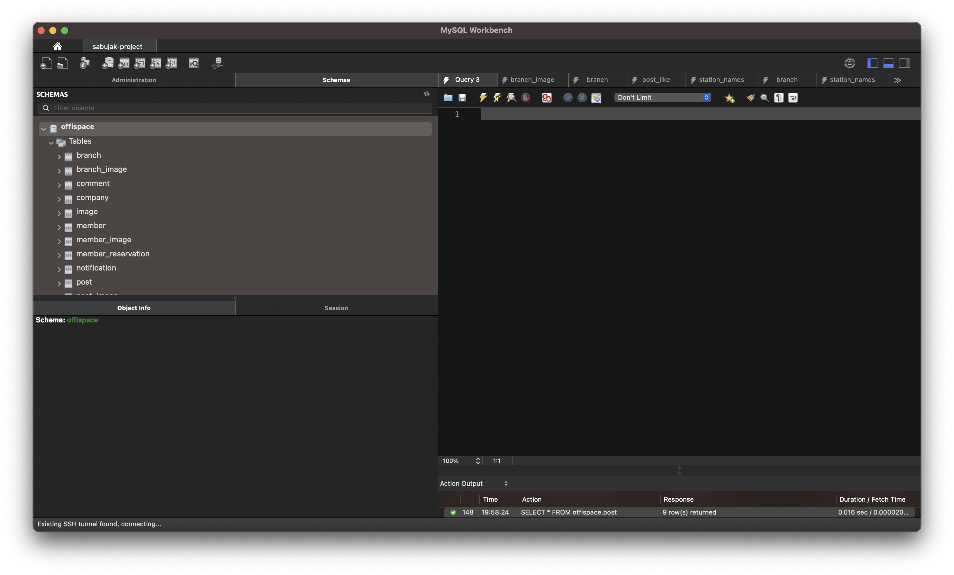Image resolution: width=954 pixels, height=575 pixels.
Task: Click the Beautify query broom icon
Action: tap(750, 97)
